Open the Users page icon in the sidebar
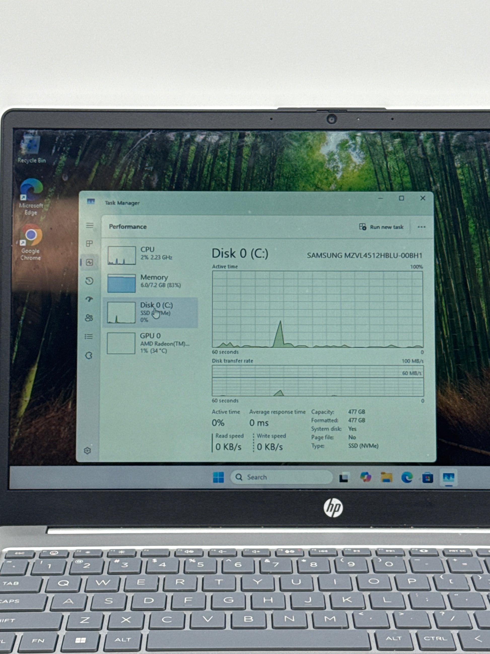The height and width of the screenshot is (654, 490). click(x=89, y=318)
